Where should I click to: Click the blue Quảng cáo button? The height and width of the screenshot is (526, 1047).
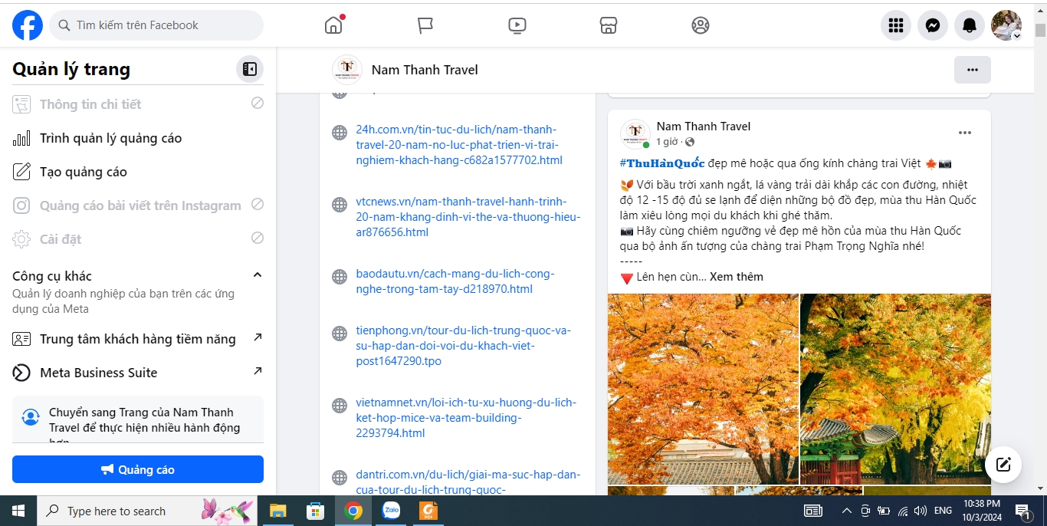click(138, 469)
